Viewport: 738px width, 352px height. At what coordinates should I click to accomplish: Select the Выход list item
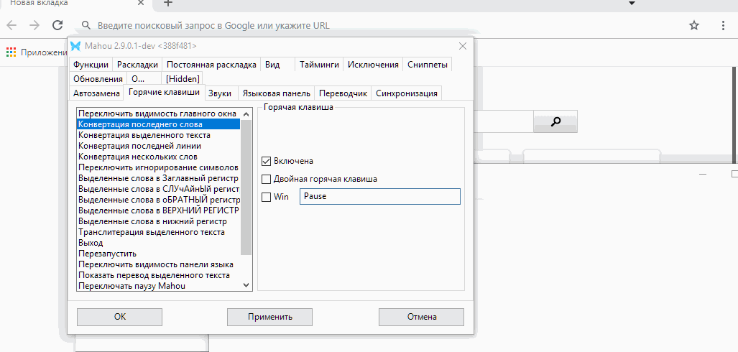click(159, 243)
